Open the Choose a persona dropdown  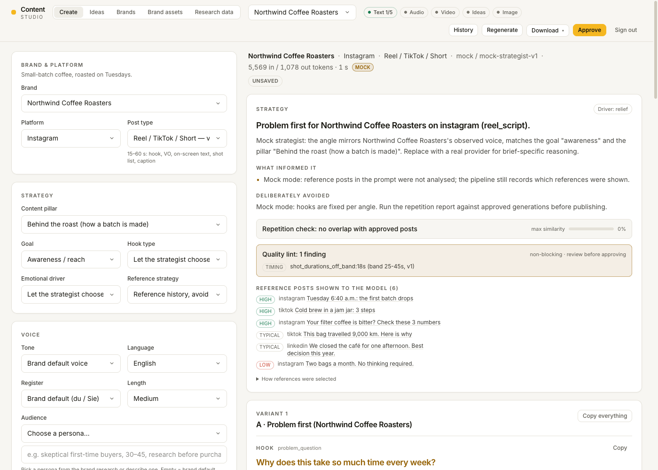tap(124, 433)
